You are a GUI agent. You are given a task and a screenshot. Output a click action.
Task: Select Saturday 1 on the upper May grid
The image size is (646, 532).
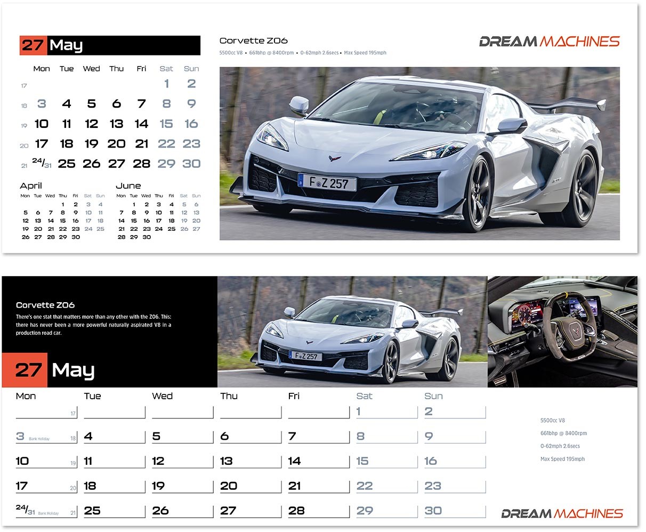[x=166, y=83]
